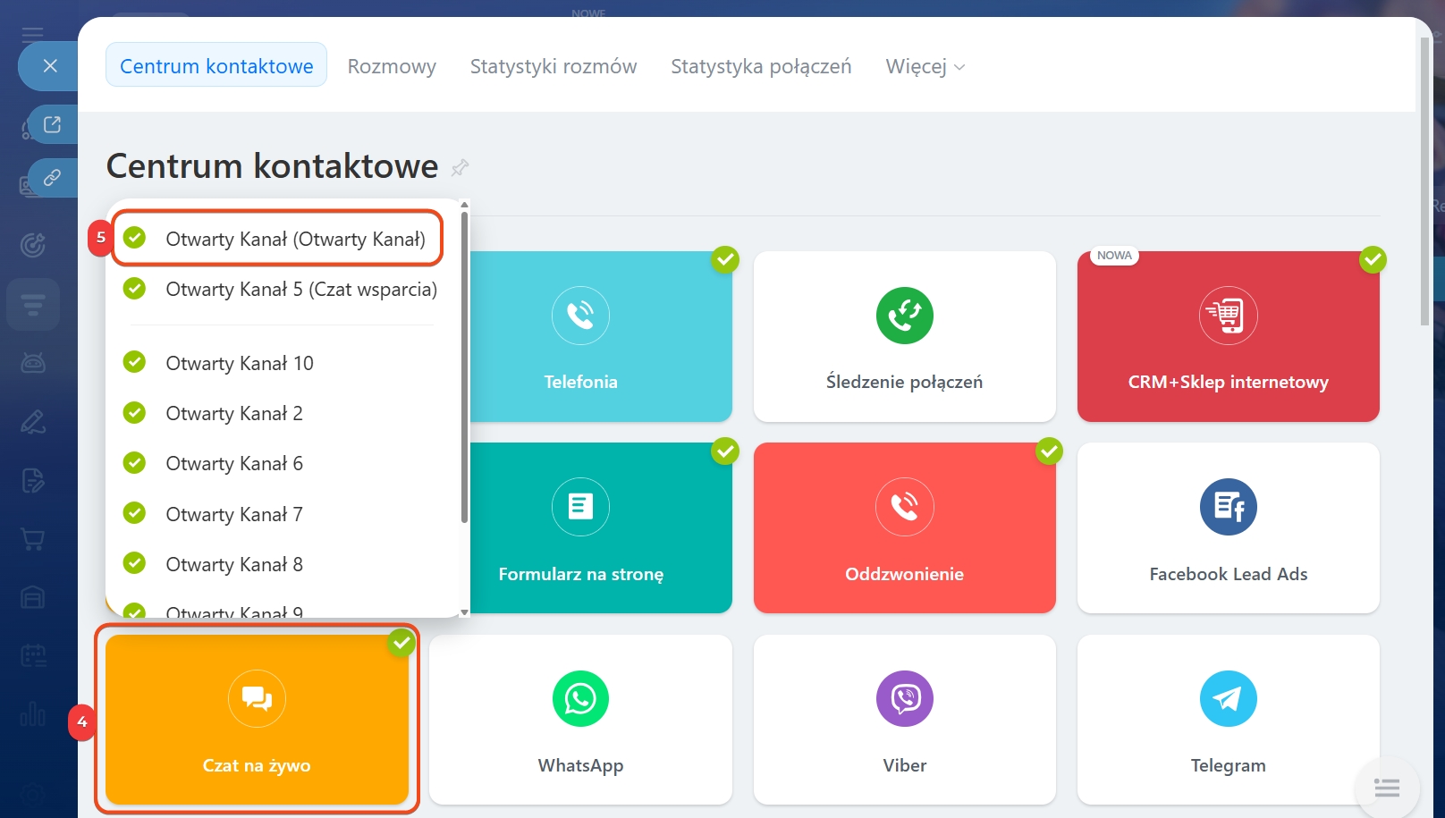Switch to the Rozmowy tab
Viewport: 1445px width, 818px height.
click(x=392, y=66)
